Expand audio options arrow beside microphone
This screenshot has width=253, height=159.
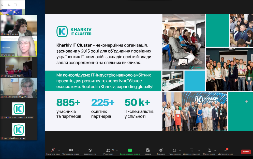pos(59,150)
